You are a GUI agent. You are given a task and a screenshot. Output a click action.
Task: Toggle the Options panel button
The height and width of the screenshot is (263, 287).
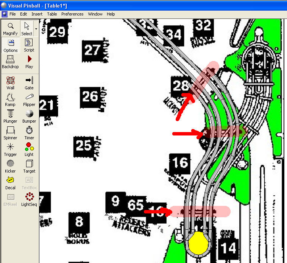(11, 45)
